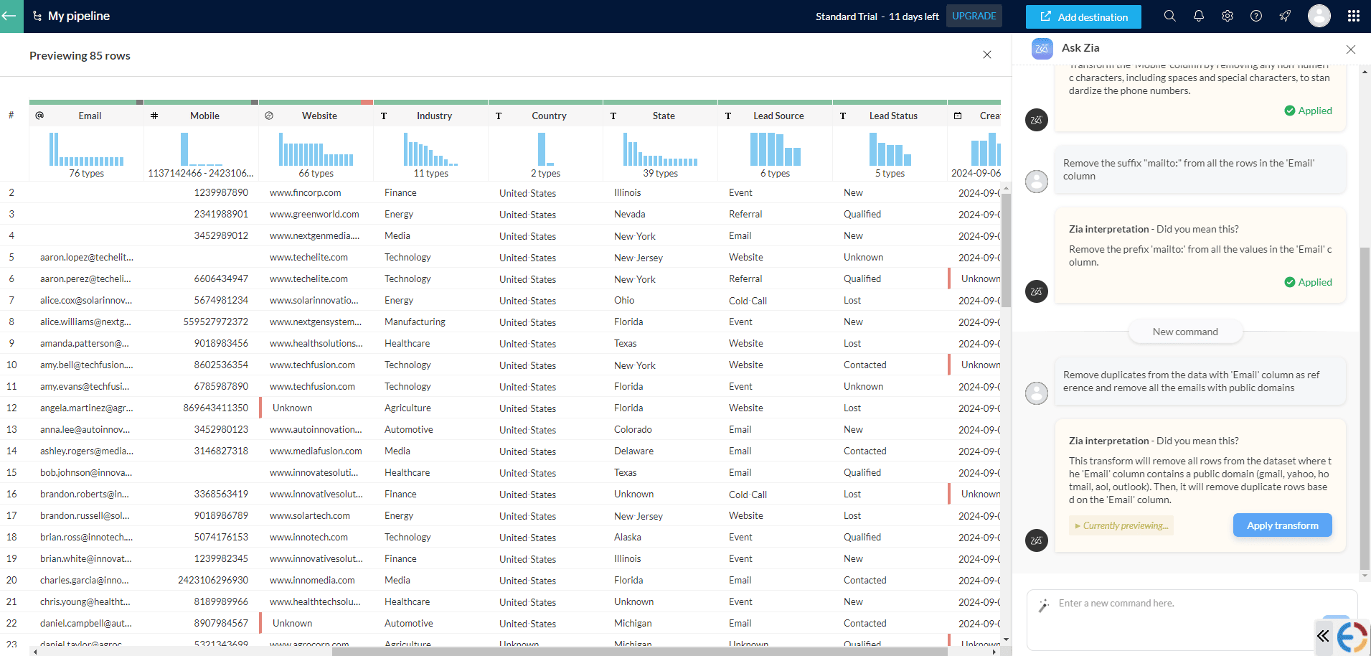Screen dimensions: 1371x656
Task: Click the UPGRADE button
Action: point(974,16)
